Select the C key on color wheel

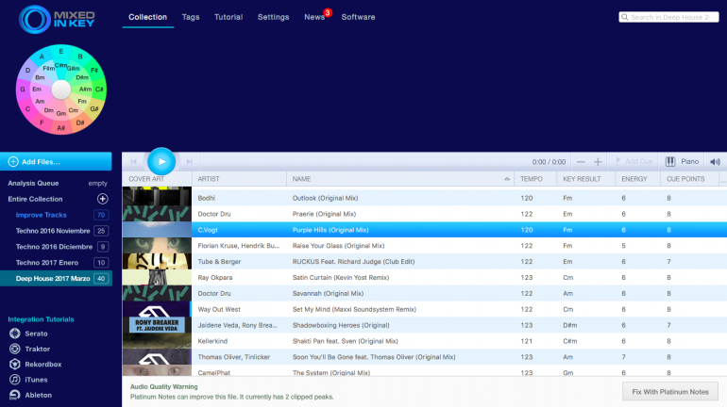coord(27,109)
